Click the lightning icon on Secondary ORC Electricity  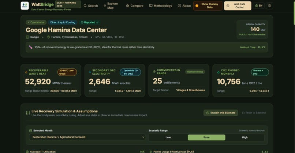click(x=90, y=72)
